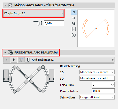Collapse the Másodlagos panel section triangle

point(5,5)
